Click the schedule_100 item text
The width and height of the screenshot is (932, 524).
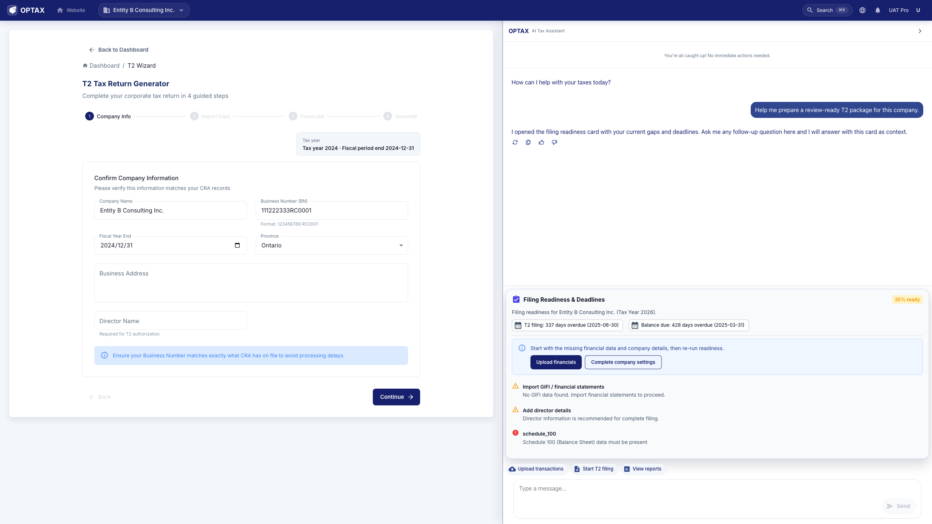[x=539, y=434]
